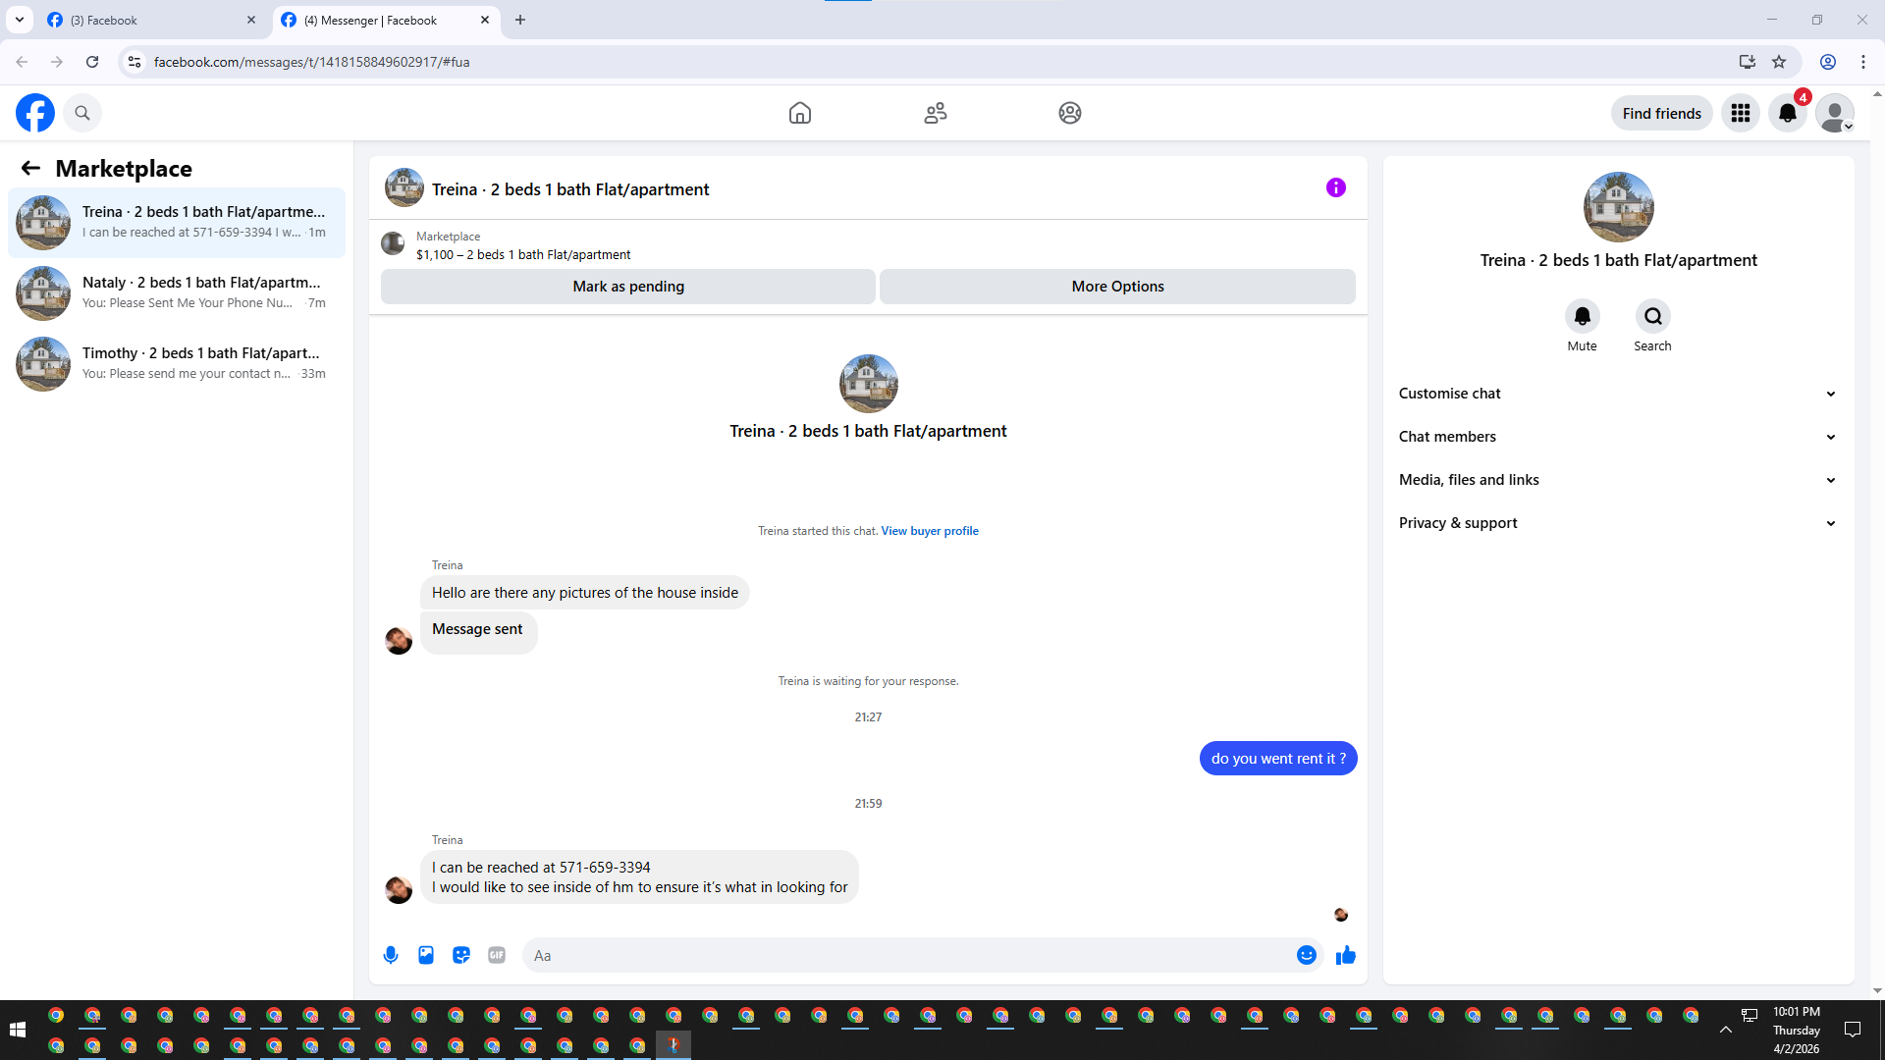View site information icon in address bar
The image size is (1885, 1060).
pyautogui.click(x=135, y=62)
